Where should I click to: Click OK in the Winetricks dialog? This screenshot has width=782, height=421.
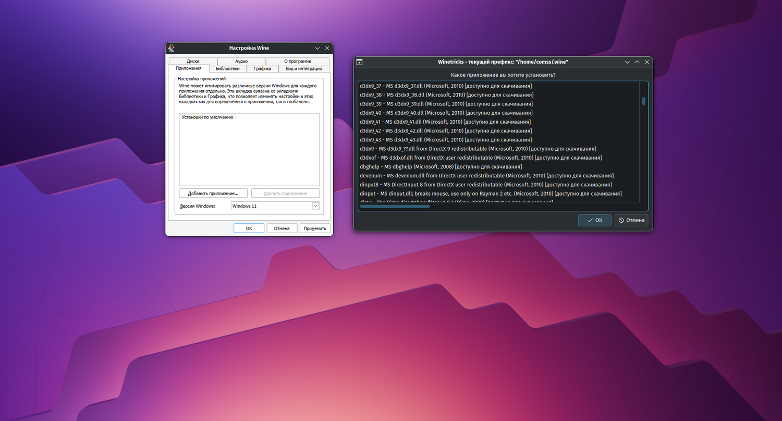594,220
